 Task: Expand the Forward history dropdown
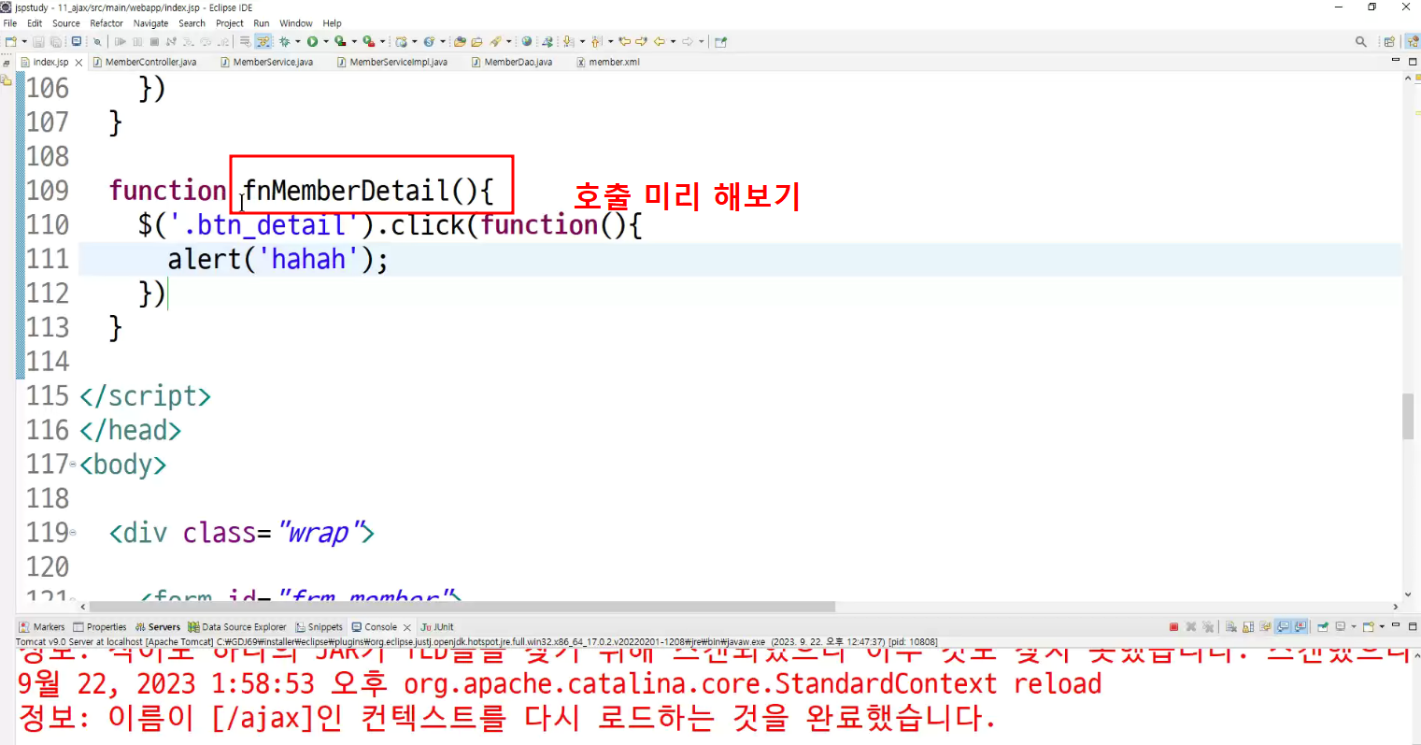701,41
